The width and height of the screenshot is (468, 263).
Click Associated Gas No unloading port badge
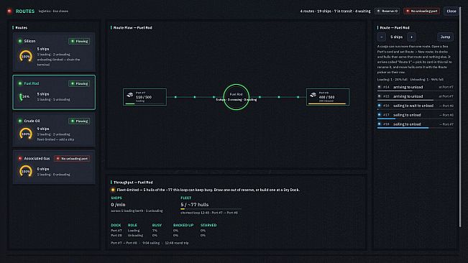pos(72,158)
